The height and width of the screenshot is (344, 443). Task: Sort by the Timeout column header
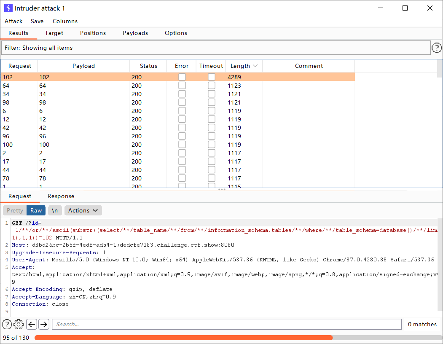pyautogui.click(x=211, y=66)
